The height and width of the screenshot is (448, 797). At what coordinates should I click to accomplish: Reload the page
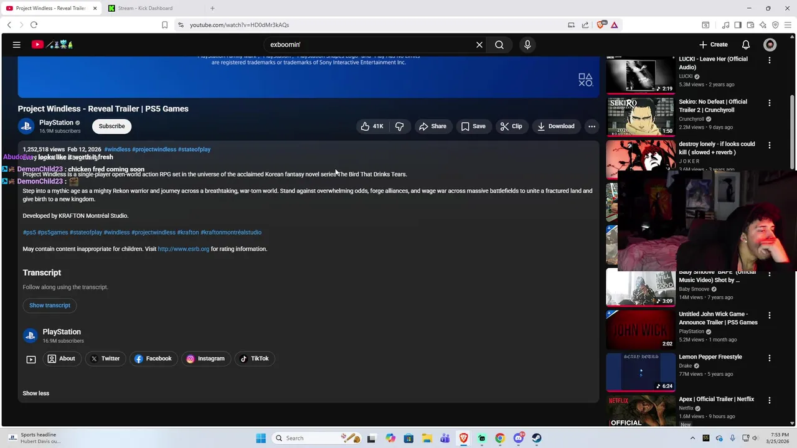coord(34,25)
